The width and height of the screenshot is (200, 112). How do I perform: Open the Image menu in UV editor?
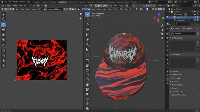[34, 9]
